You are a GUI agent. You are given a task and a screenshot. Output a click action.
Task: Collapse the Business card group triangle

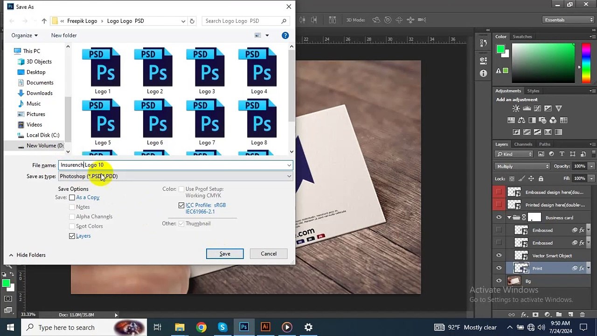(x=509, y=217)
